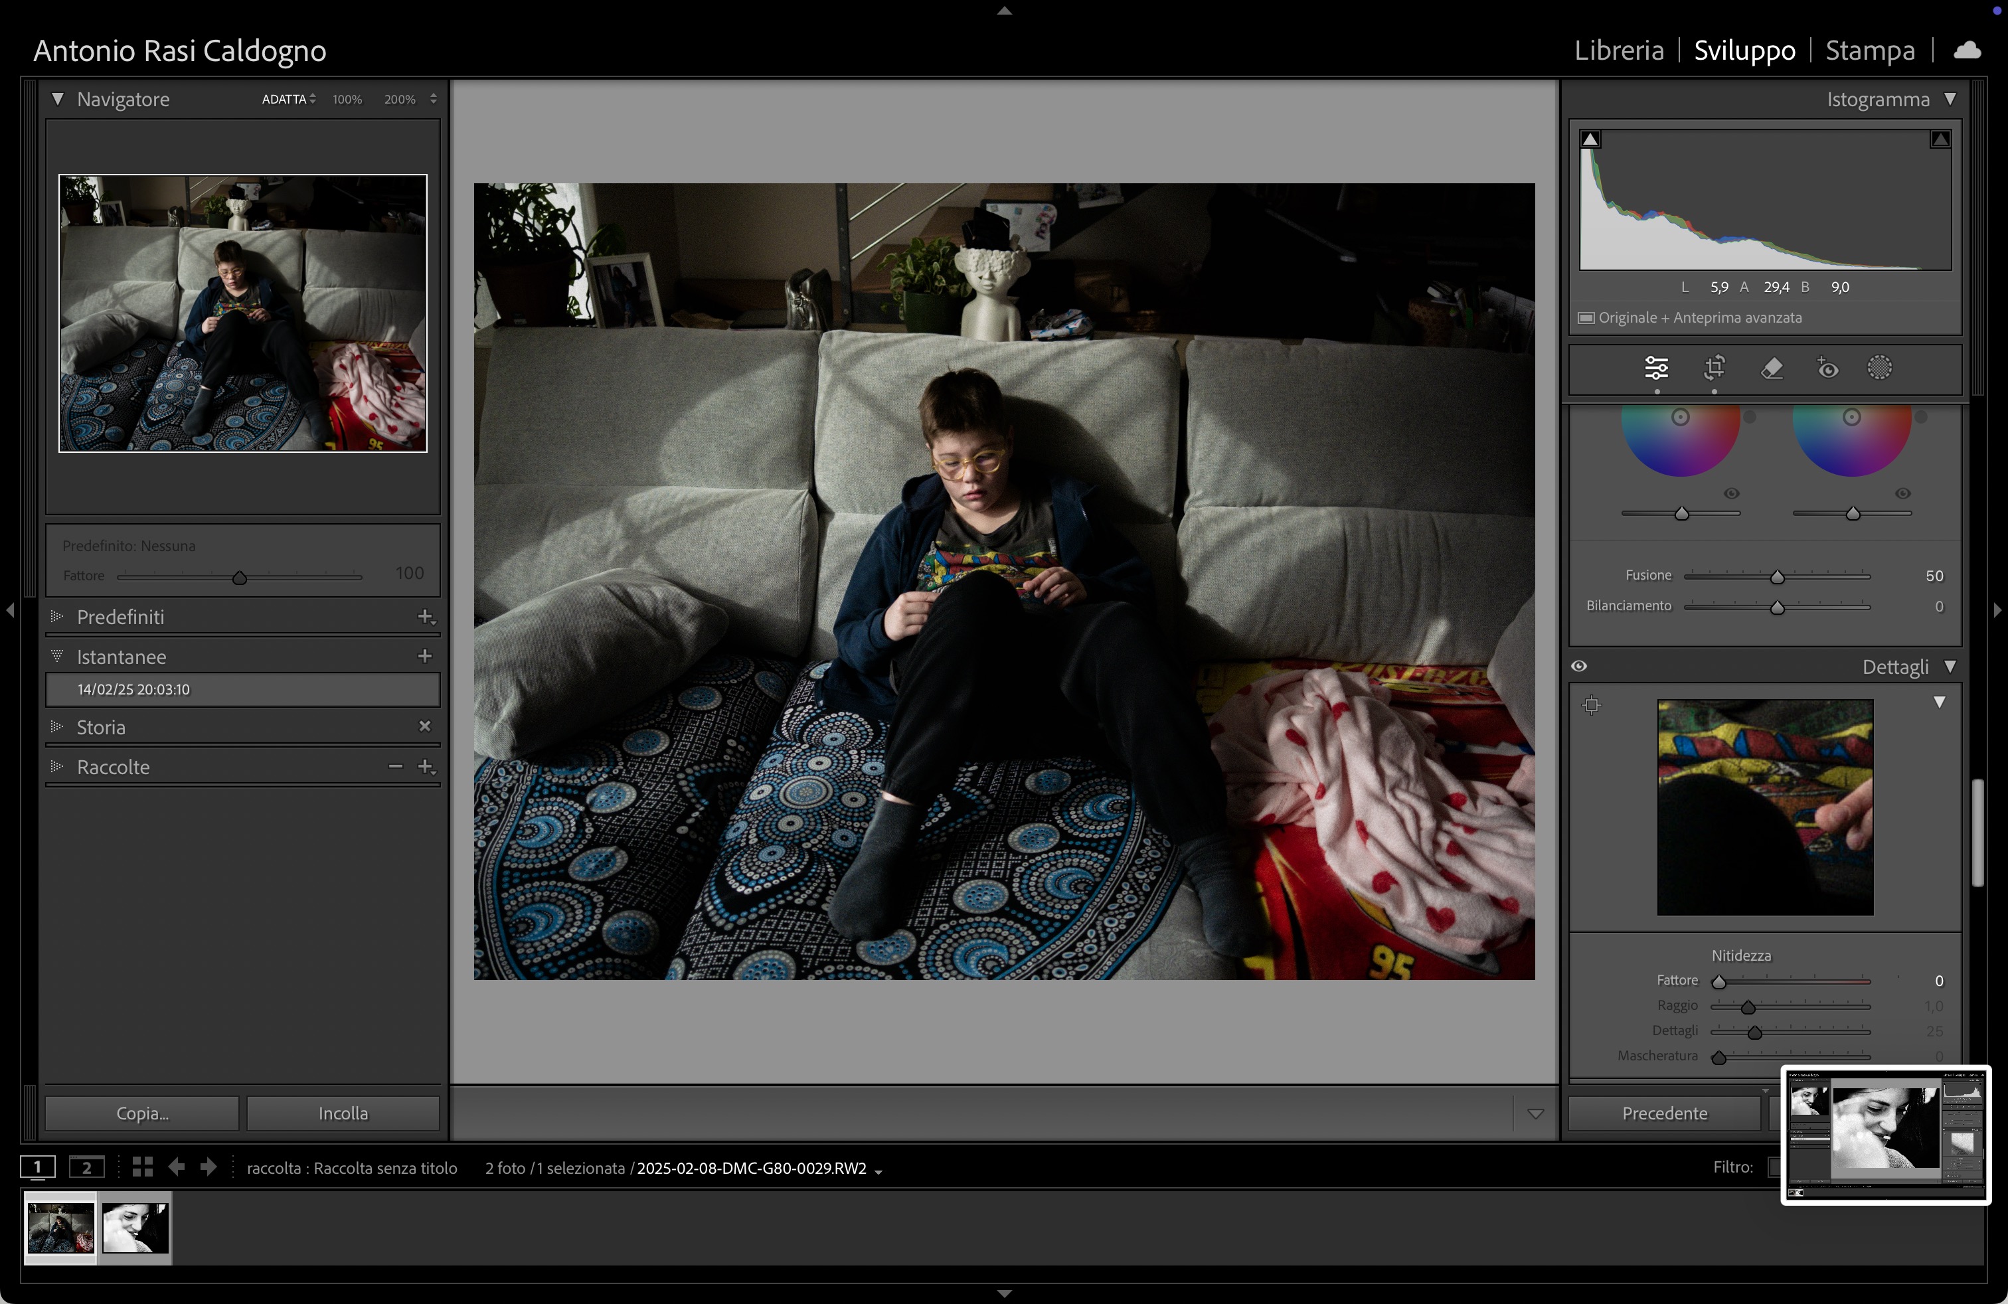Hide the left panel group arrow
Screen dimensions: 2008x1304
9,610
